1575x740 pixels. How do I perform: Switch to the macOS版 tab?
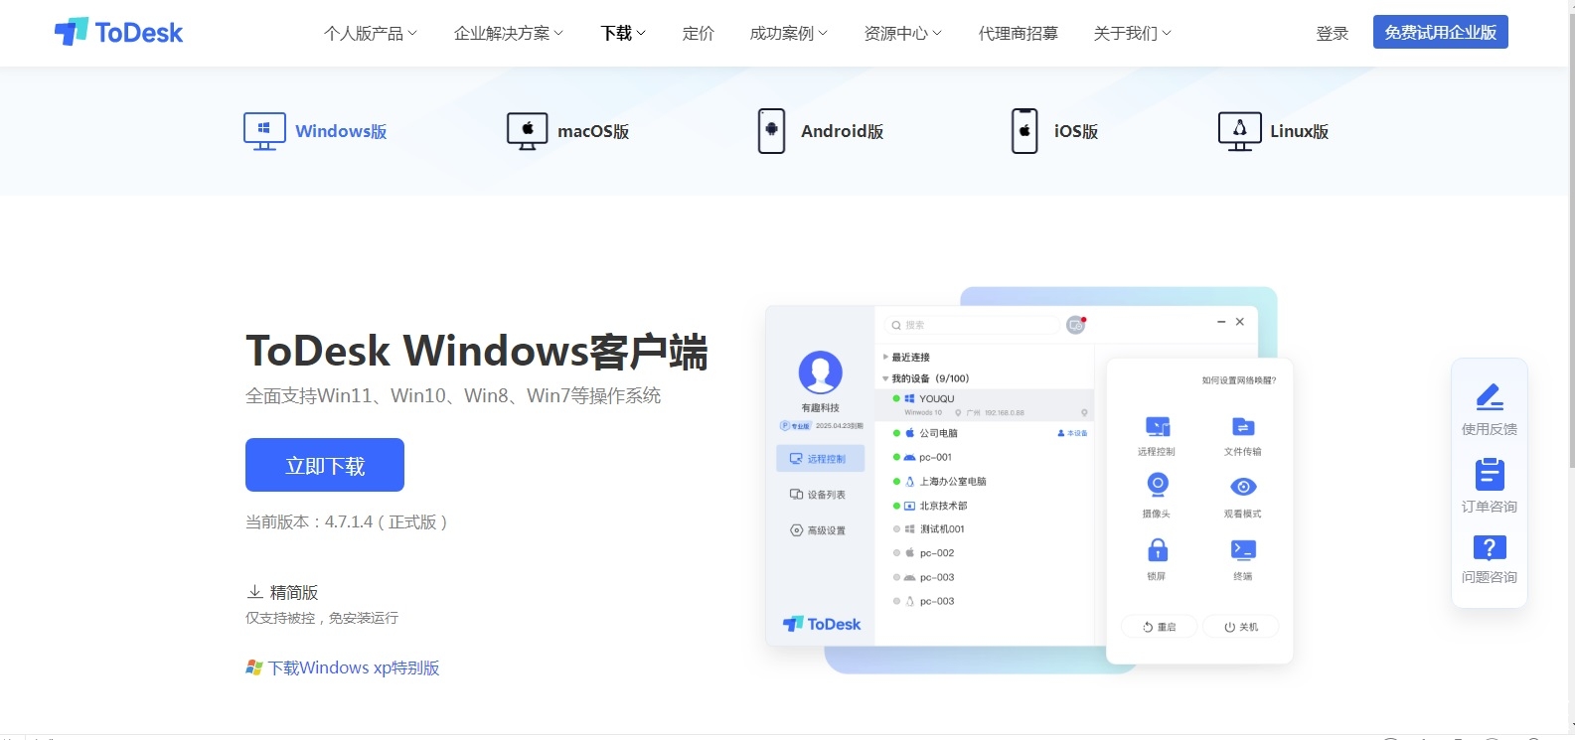tap(567, 131)
